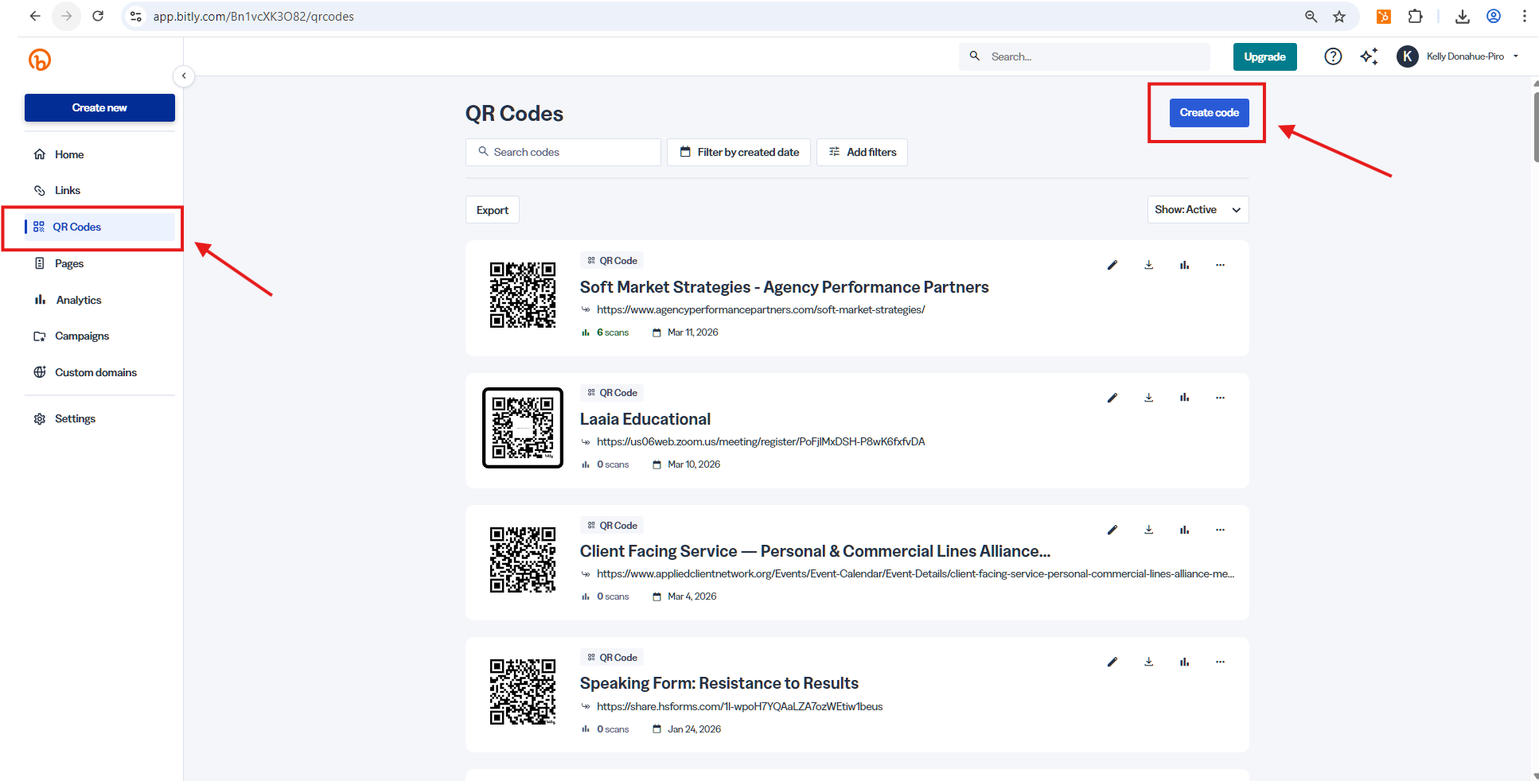Viewport: 1539px width, 781px height.
Task: Open the Show: Active dropdown
Action: click(x=1198, y=210)
